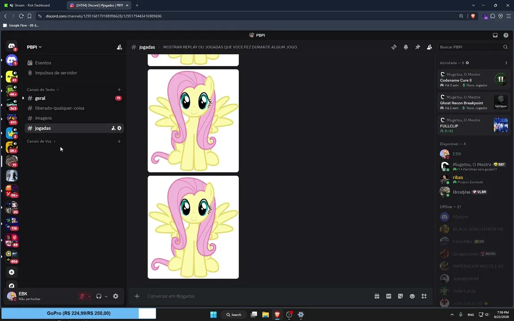Open the imagens channel
The image size is (514, 321).
pyautogui.click(x=74, y=118)
